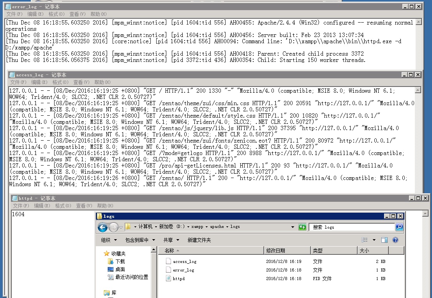Open the view options dropdown arrow

click(374, 240)
